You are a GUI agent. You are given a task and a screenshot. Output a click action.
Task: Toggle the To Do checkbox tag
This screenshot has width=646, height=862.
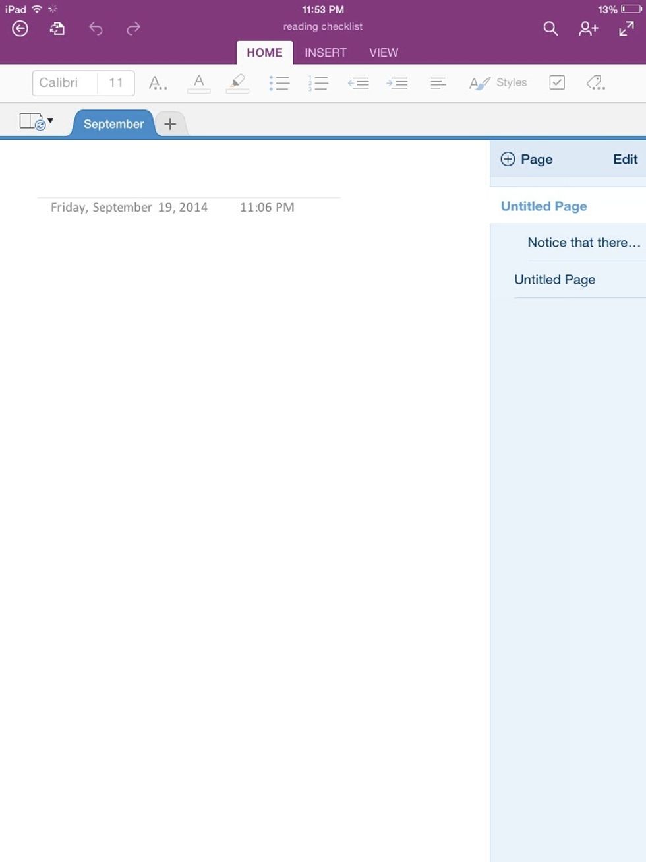click(558, 82)
